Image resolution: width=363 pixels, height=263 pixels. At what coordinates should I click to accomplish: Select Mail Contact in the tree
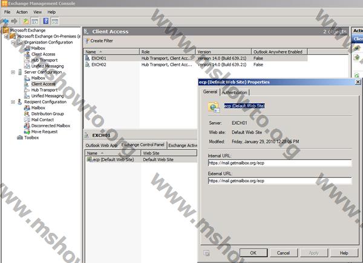[42, 119]
